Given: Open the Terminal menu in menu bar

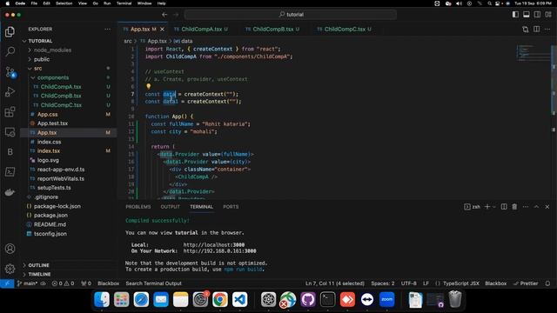Looking at the screenshot, I should point(124,3).
